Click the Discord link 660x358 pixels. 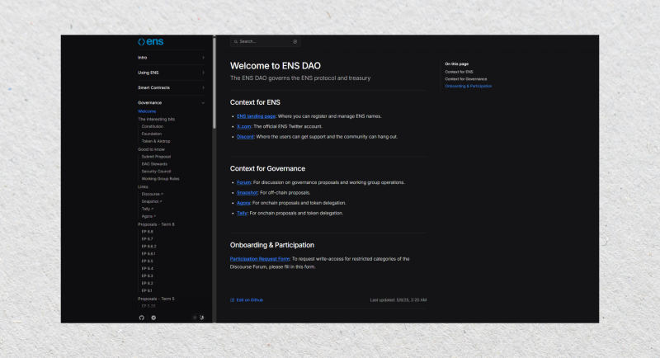245,137
